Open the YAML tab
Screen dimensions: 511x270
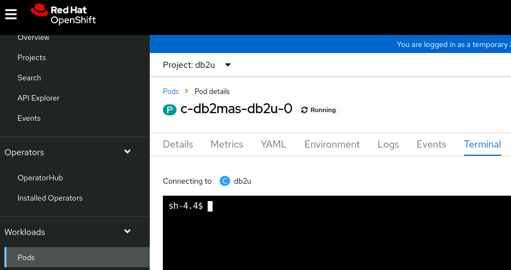(x=274, y=144)
